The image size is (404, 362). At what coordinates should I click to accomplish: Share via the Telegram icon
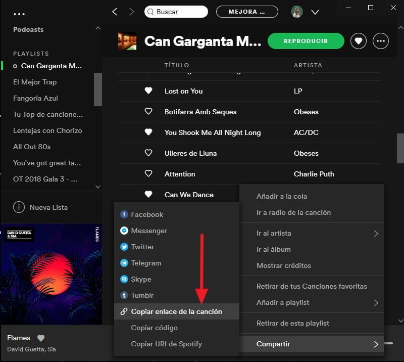coord(124,263)
